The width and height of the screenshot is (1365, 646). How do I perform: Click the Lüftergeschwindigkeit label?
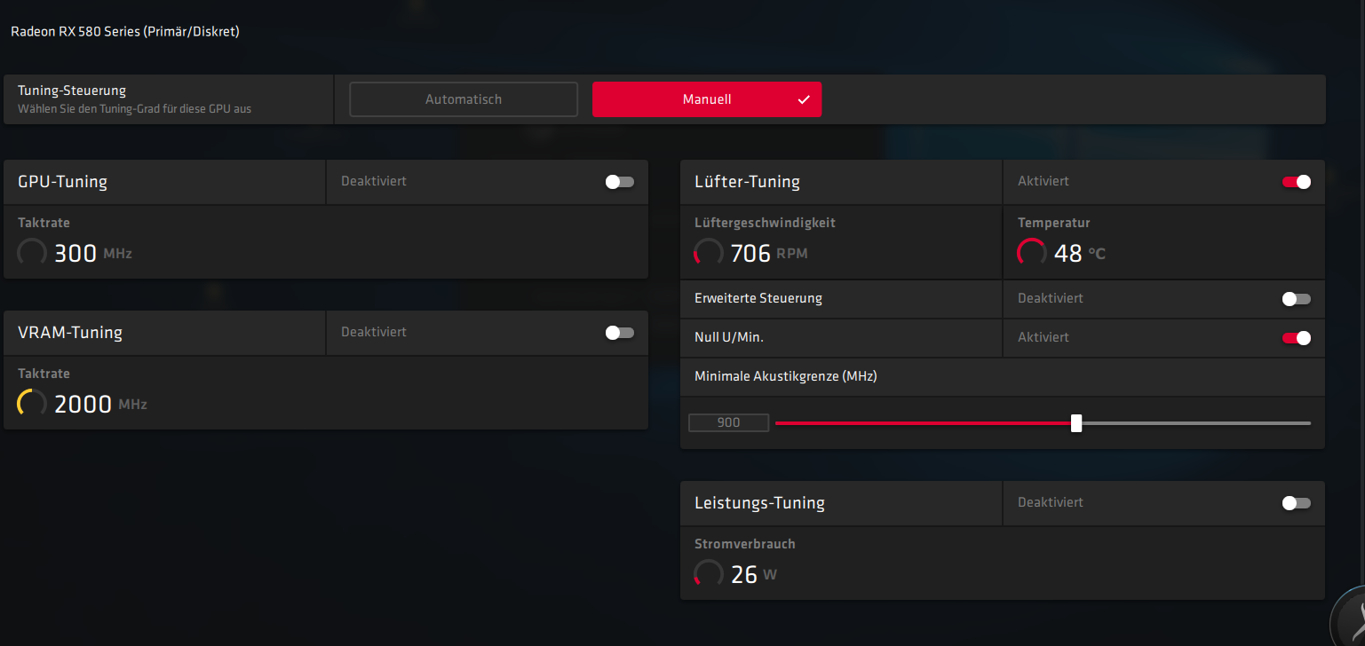765,223
